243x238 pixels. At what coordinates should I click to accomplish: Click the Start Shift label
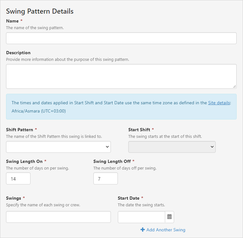[139, 130]
